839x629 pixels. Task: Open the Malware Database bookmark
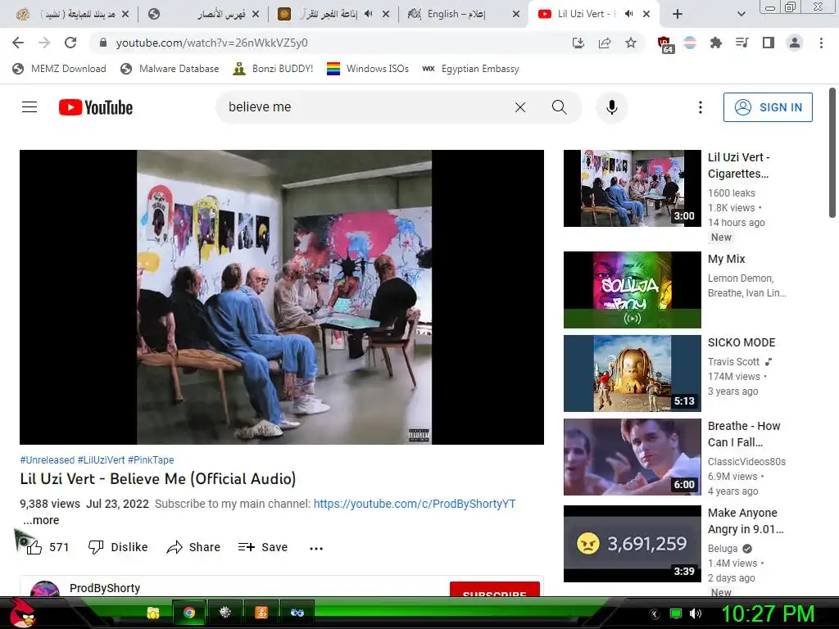click(x=170, y=69)
